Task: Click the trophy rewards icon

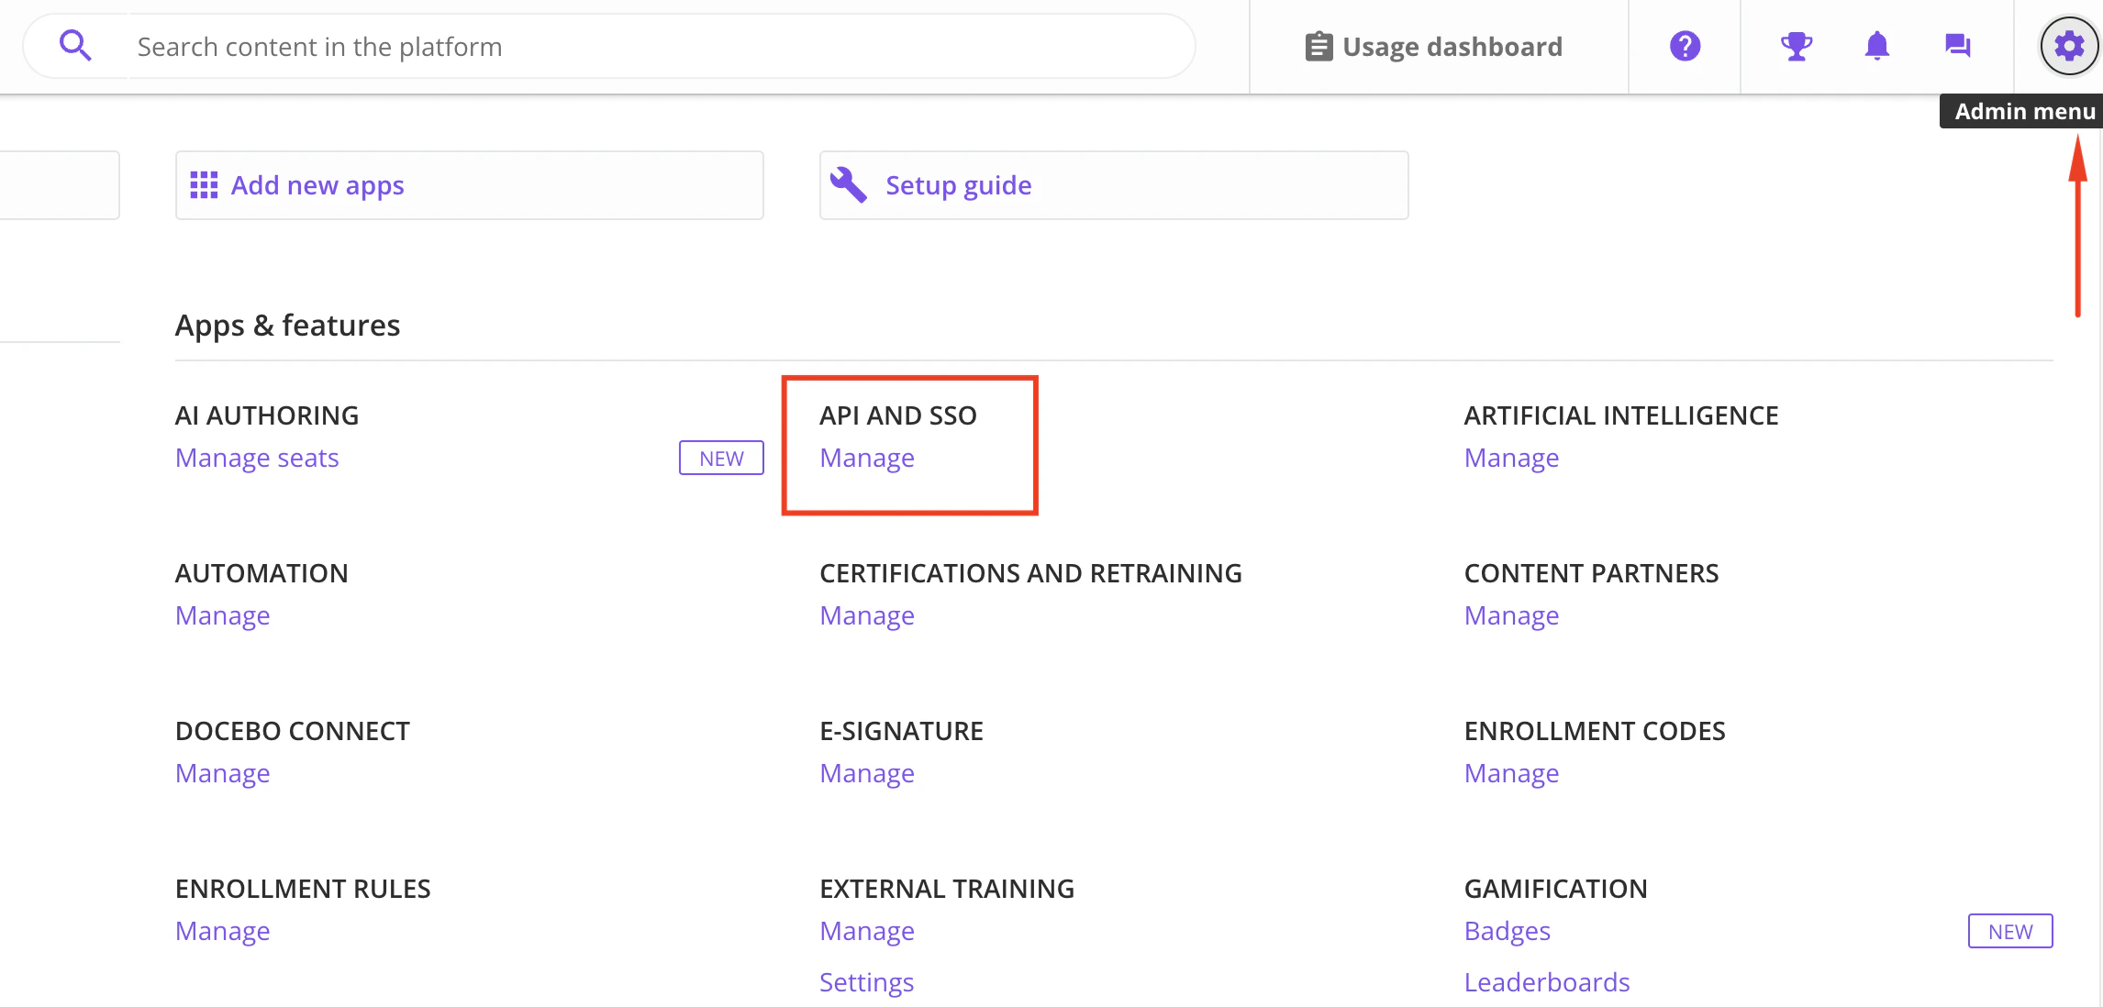Action: point(1796,46)
